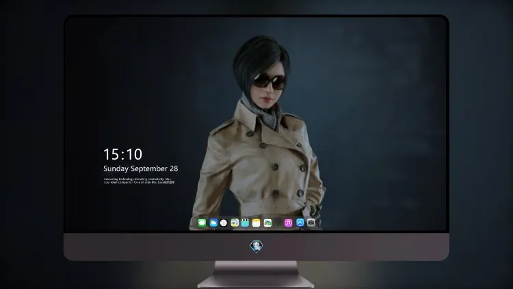Click the Sunday September 28 date text
The width and height of the screenshot is (513, 289).
click(x=141, y=168)
